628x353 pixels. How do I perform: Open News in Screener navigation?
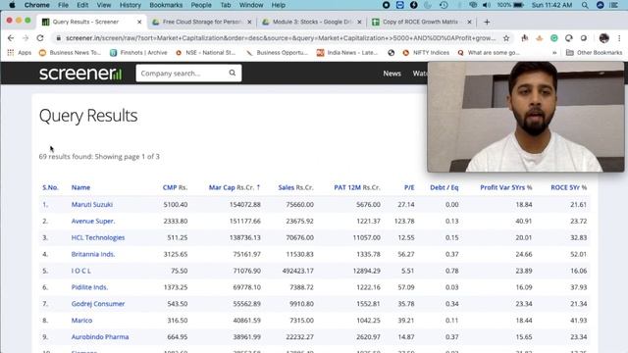tap(392, 74)
